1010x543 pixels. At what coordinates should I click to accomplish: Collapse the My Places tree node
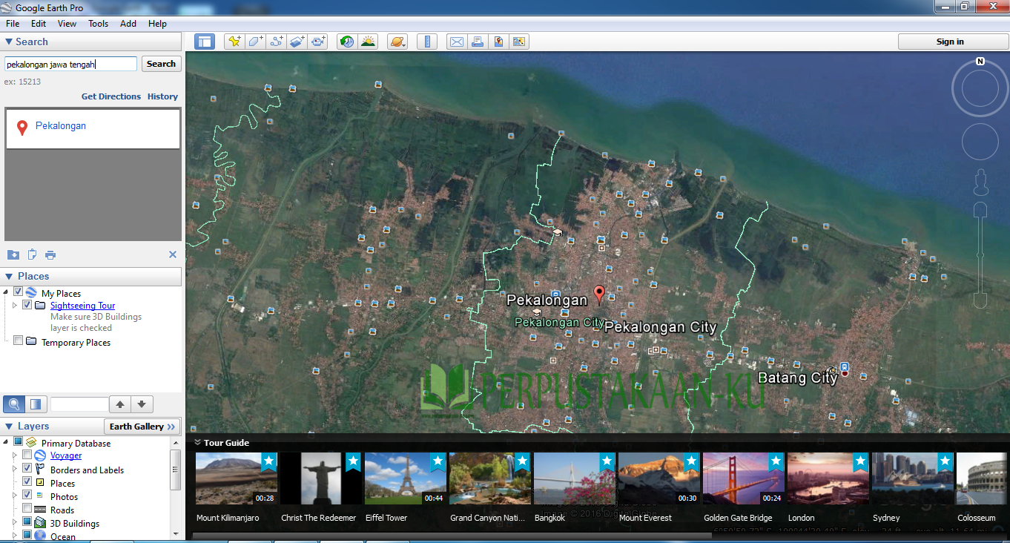click(7, 292)
